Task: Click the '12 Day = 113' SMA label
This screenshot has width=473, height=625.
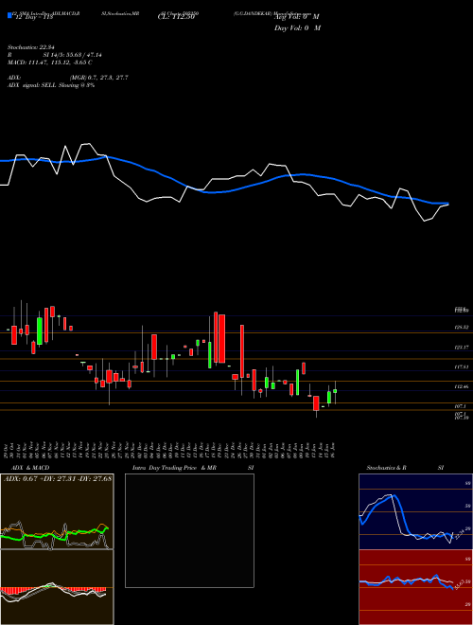Action: 34,18
